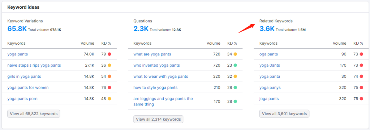This screenshot has width=370, height=130.
Task: Click the yellow KD dot for 'yoga pants porn'
Action: click(109, 99)
